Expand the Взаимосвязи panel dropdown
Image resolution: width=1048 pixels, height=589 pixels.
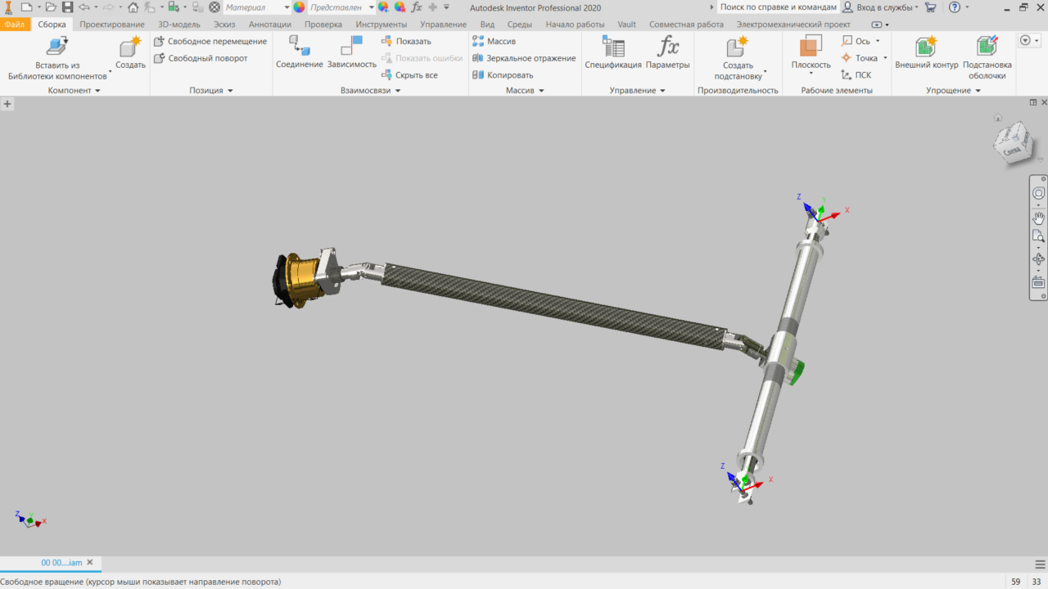(398, 91)
